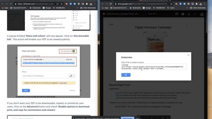Open the Chrome three-dot menu in the Drive window
The image size is (212, 119).
(205, 4)
